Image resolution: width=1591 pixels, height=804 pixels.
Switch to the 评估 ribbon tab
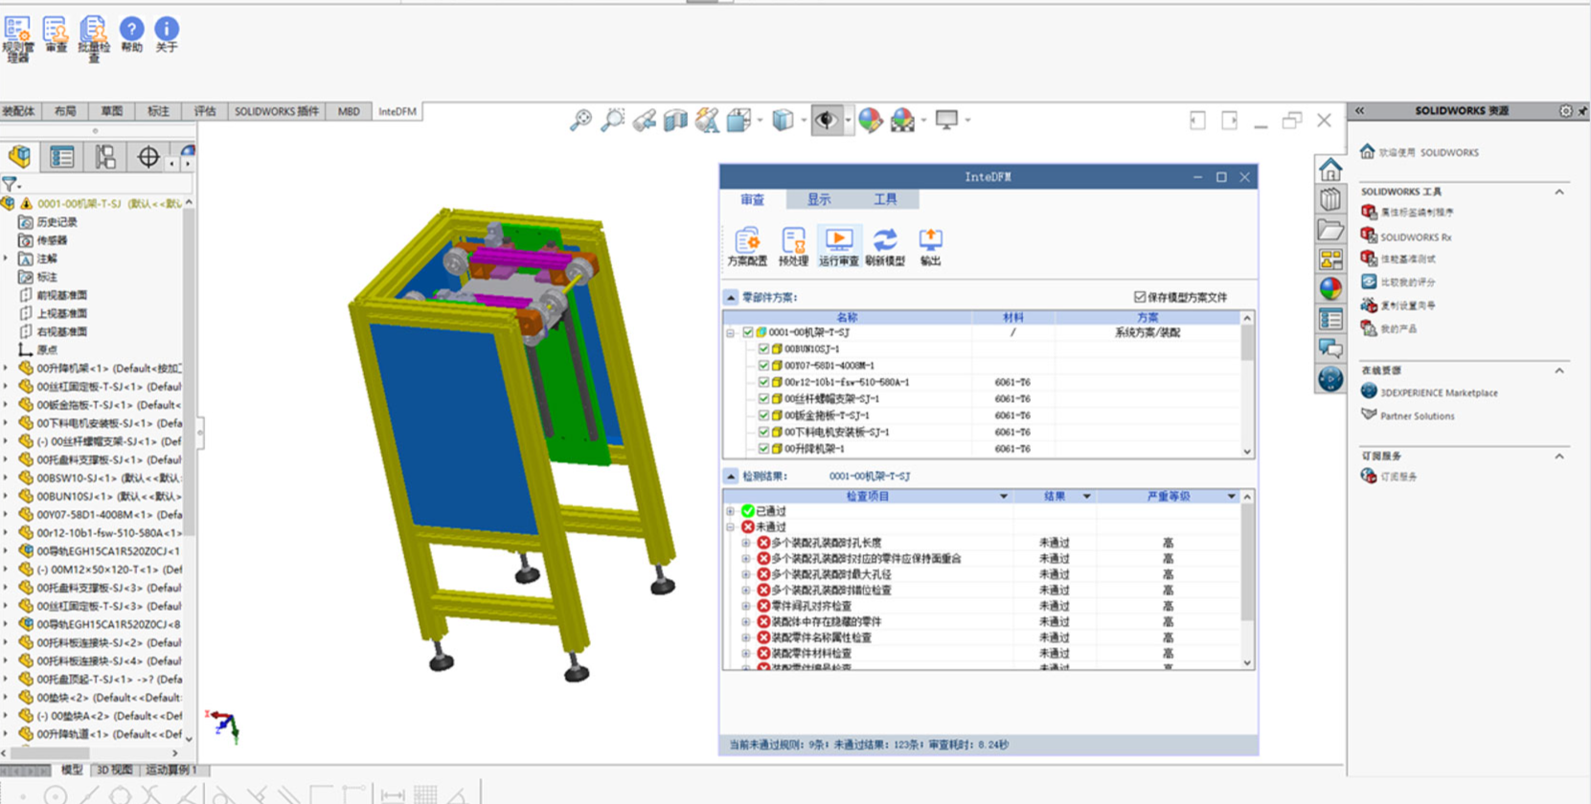click(x=205, y=111)
